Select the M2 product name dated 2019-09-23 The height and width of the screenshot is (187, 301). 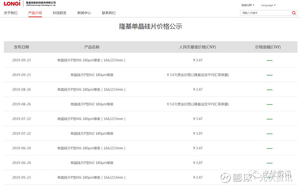[x=92, y=75]
